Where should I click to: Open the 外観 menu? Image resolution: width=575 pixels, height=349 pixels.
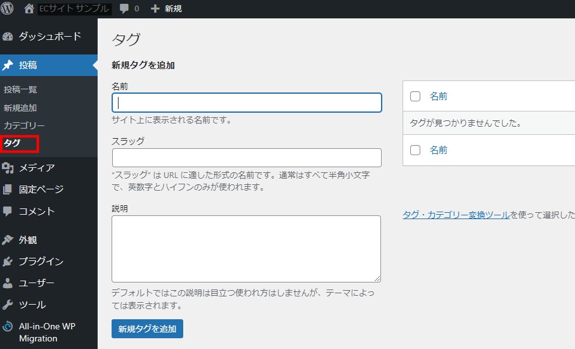click(28, 240)
